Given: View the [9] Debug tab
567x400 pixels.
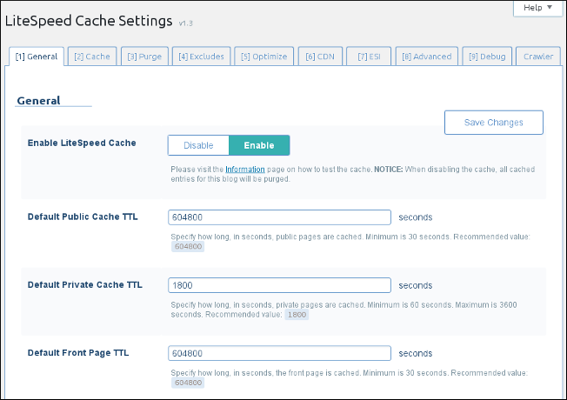Looking at the screenshot, I should [x=487, y=57].
